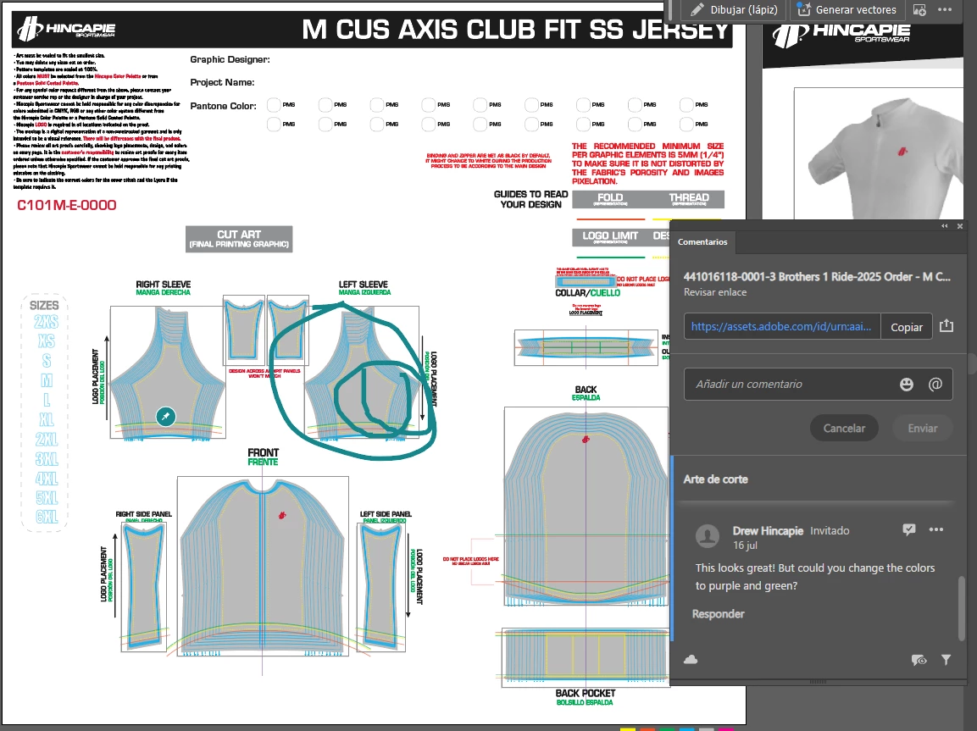
Task: Click the Generar vectores button
Action: point(847,10)
